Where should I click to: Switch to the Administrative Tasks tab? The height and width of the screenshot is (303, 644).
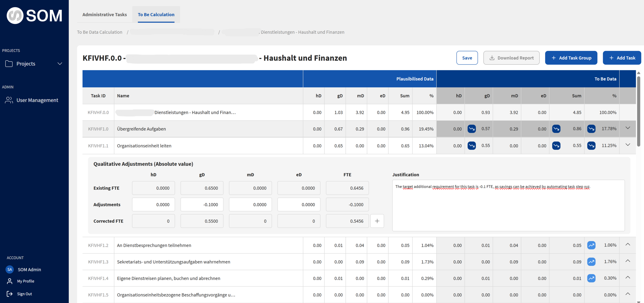pyautogui.click(x=104, y=14)
